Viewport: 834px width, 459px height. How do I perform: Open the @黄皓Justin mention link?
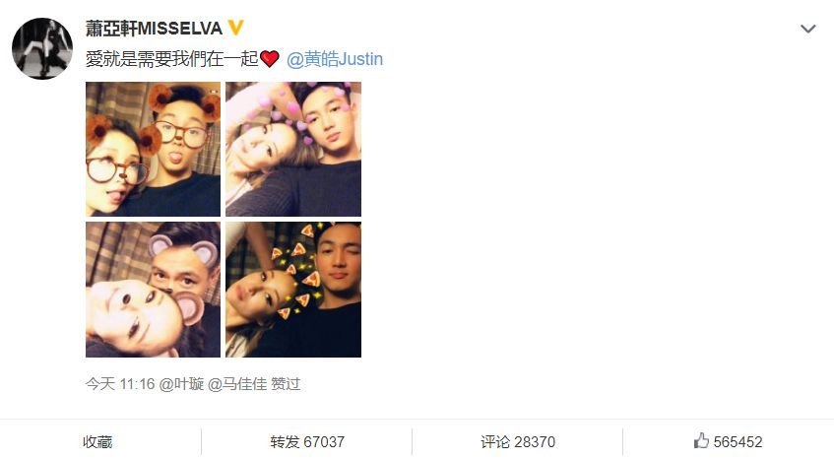335,59
